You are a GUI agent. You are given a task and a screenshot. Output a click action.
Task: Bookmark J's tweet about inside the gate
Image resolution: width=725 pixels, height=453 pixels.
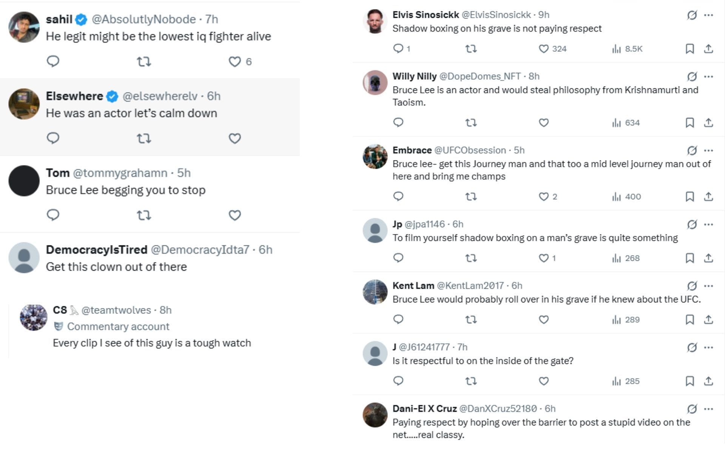[x=690, y=381]
